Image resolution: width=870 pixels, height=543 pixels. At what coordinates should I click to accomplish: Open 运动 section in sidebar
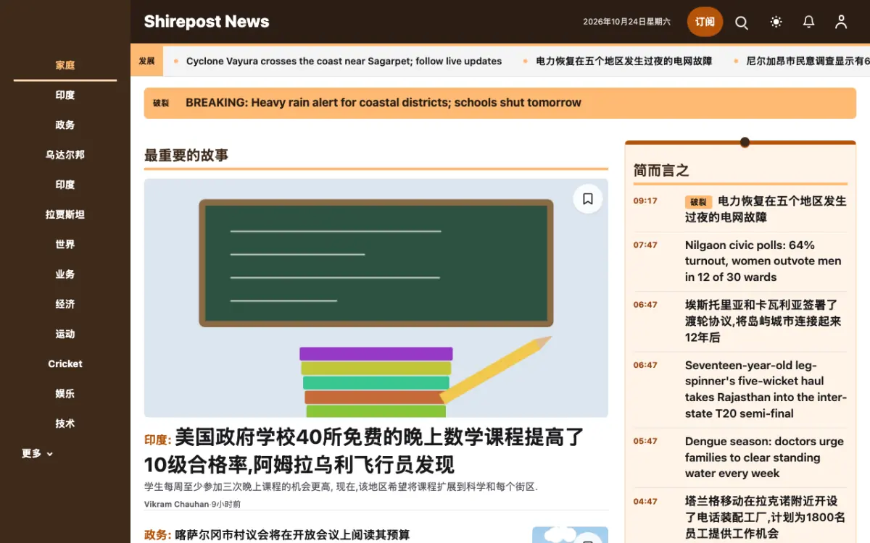65,334
